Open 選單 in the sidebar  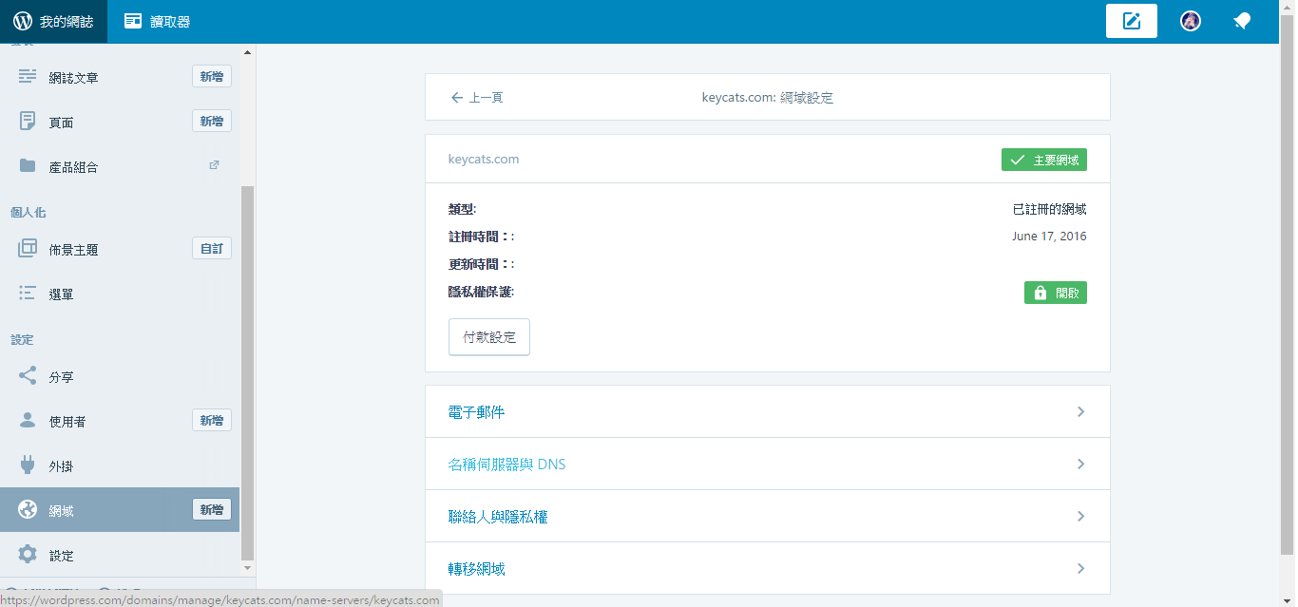(x=62, y=294)
